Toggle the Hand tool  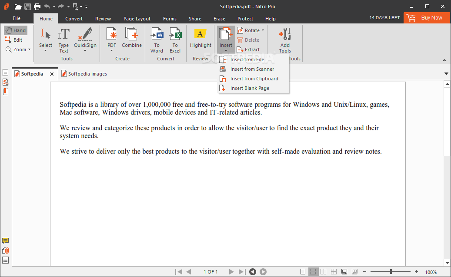tap(16, 30)
